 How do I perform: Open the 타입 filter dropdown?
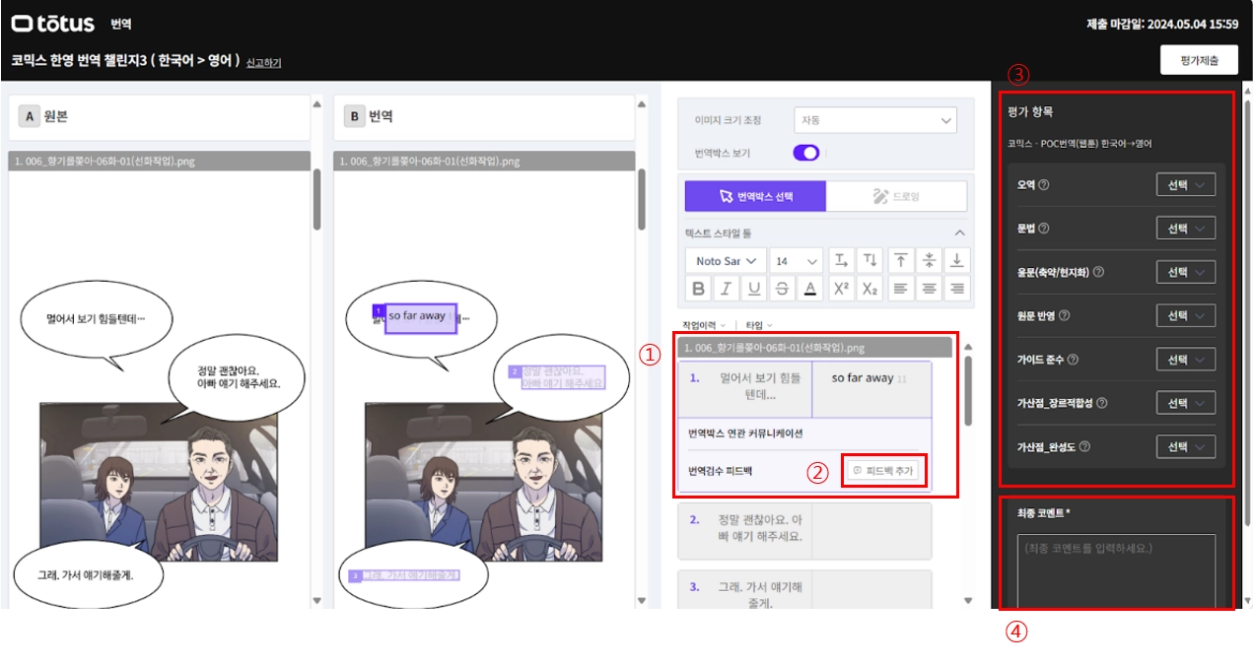click(759, 325)
